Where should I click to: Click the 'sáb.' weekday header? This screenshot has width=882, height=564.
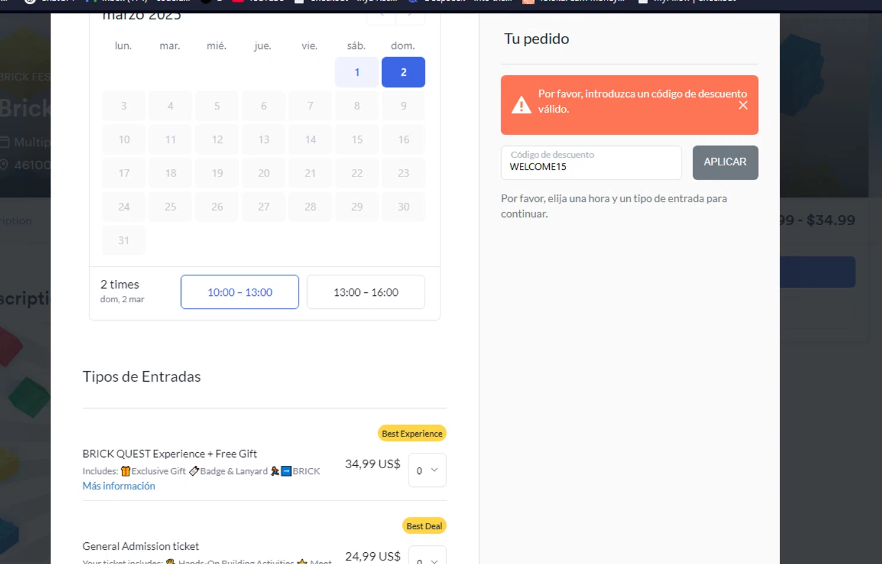click(356, 46)
